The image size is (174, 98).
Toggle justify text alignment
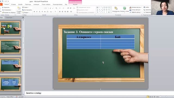[x=68, y=11]
